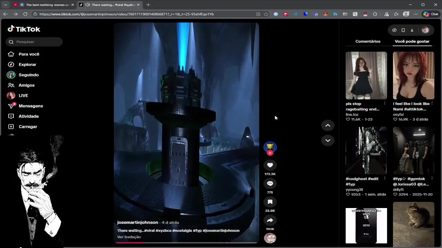Switch to 'The best mellstroy memes' tab
The width and height of the screenshot is (442, 248).
coord(44,5)
